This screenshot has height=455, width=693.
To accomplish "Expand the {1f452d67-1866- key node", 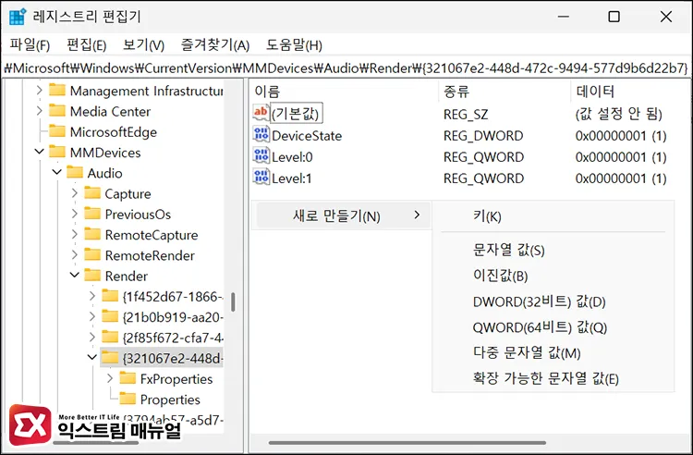I will coord(92,296).
